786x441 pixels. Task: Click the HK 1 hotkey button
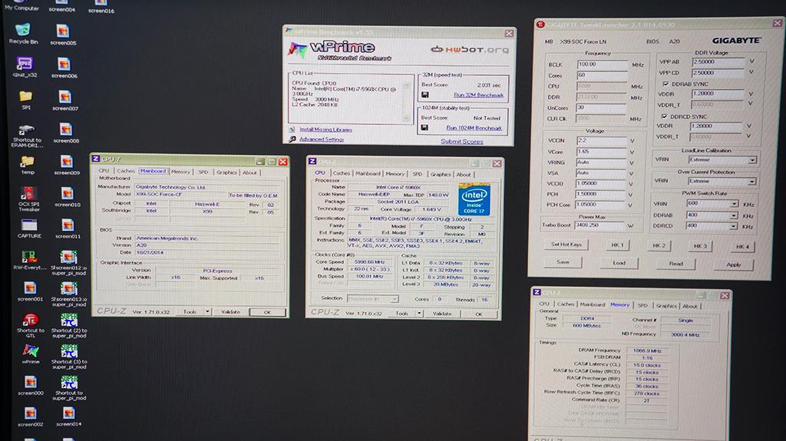tap(617, 245)
